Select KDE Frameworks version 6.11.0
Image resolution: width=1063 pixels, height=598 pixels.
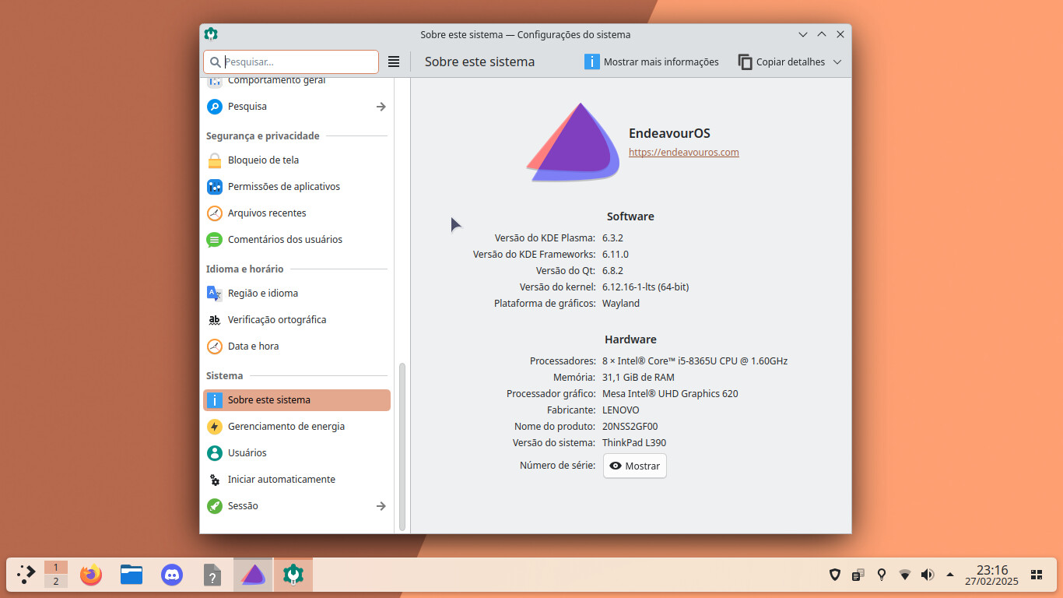coord(616,255)
